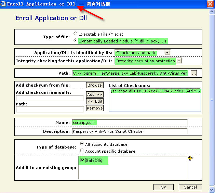Click the top Path field with Kaspersky path
The image size is (215, 193).
pos(130,73)
